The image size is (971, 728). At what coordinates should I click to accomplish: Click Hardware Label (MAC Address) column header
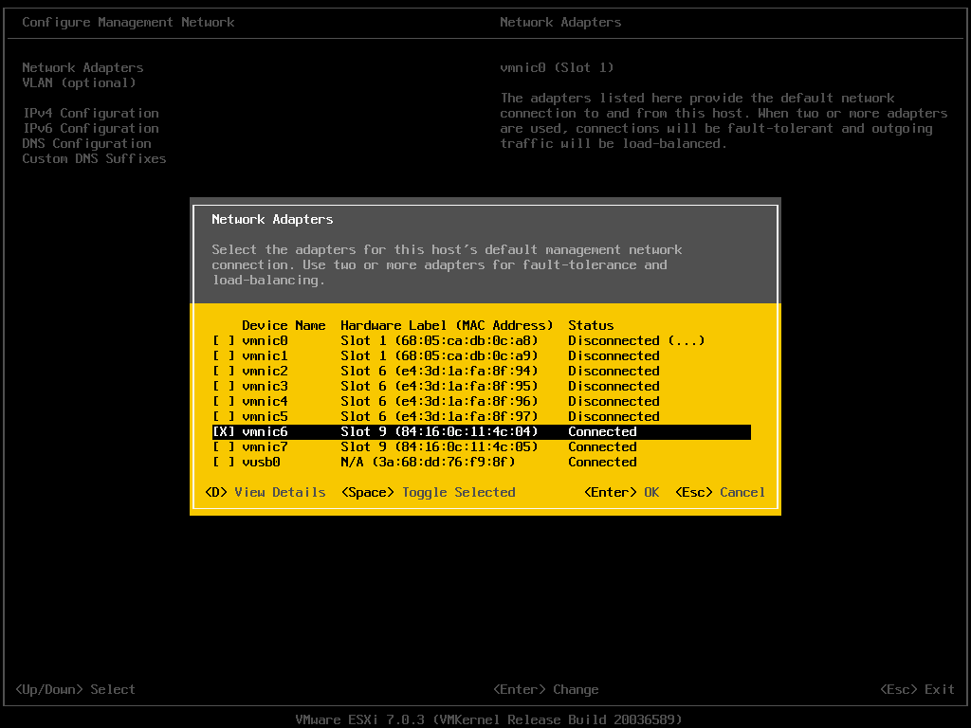point(448,326)
